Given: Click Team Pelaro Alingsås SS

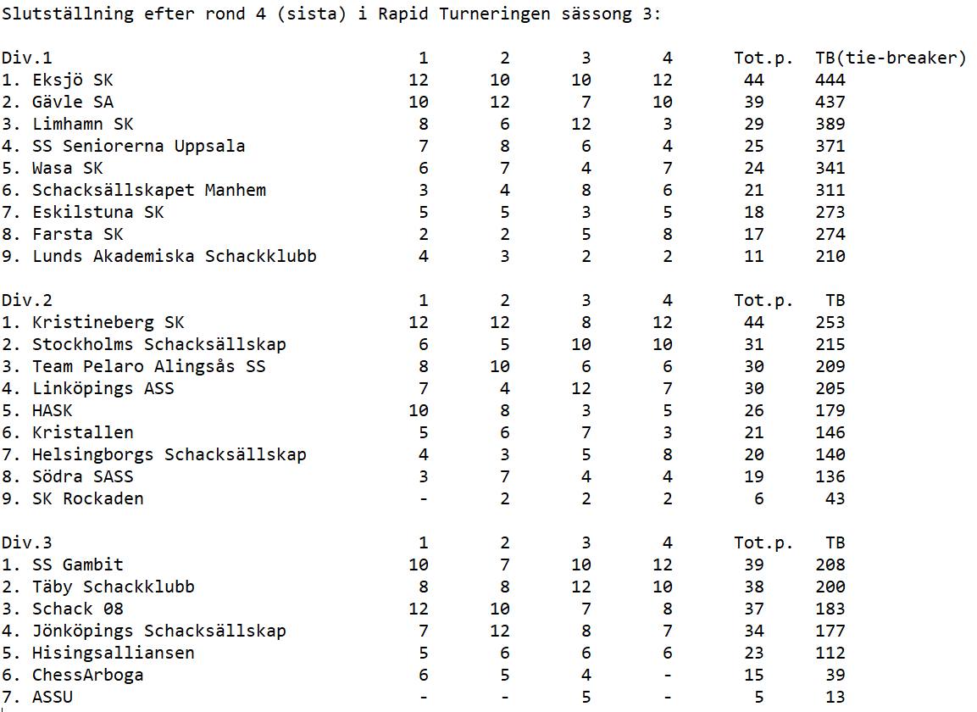Looking at the screenshot, I should 148,366.
